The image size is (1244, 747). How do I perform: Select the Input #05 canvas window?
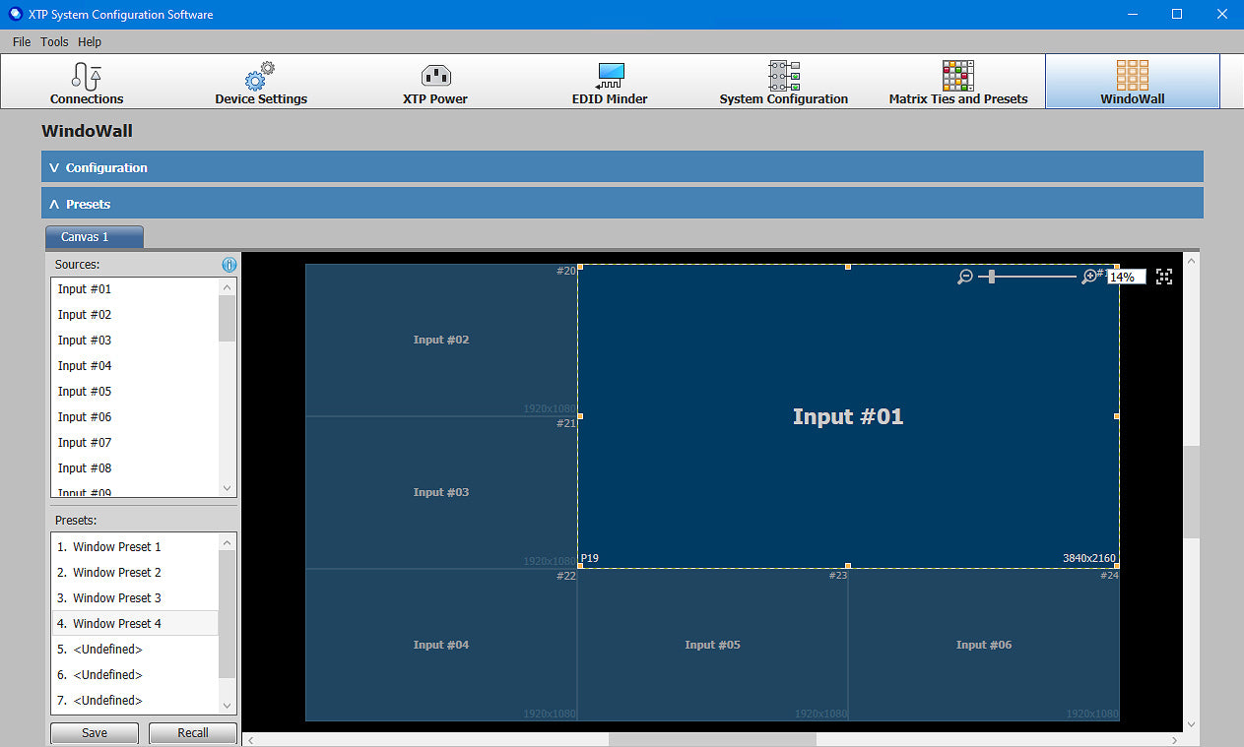712,645
